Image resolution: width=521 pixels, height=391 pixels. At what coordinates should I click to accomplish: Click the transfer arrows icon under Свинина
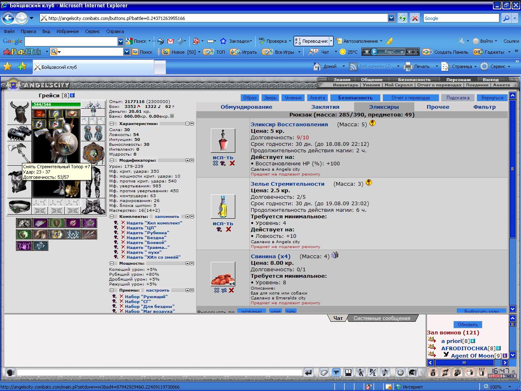(224, 290)
